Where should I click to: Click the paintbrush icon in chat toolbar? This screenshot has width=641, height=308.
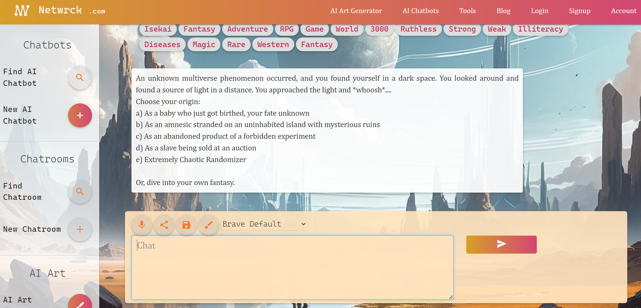point(208,225)
